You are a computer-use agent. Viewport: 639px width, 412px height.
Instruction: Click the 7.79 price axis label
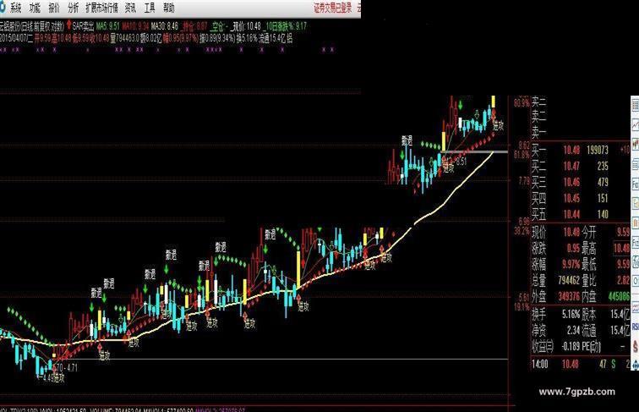tap(524, 181)
